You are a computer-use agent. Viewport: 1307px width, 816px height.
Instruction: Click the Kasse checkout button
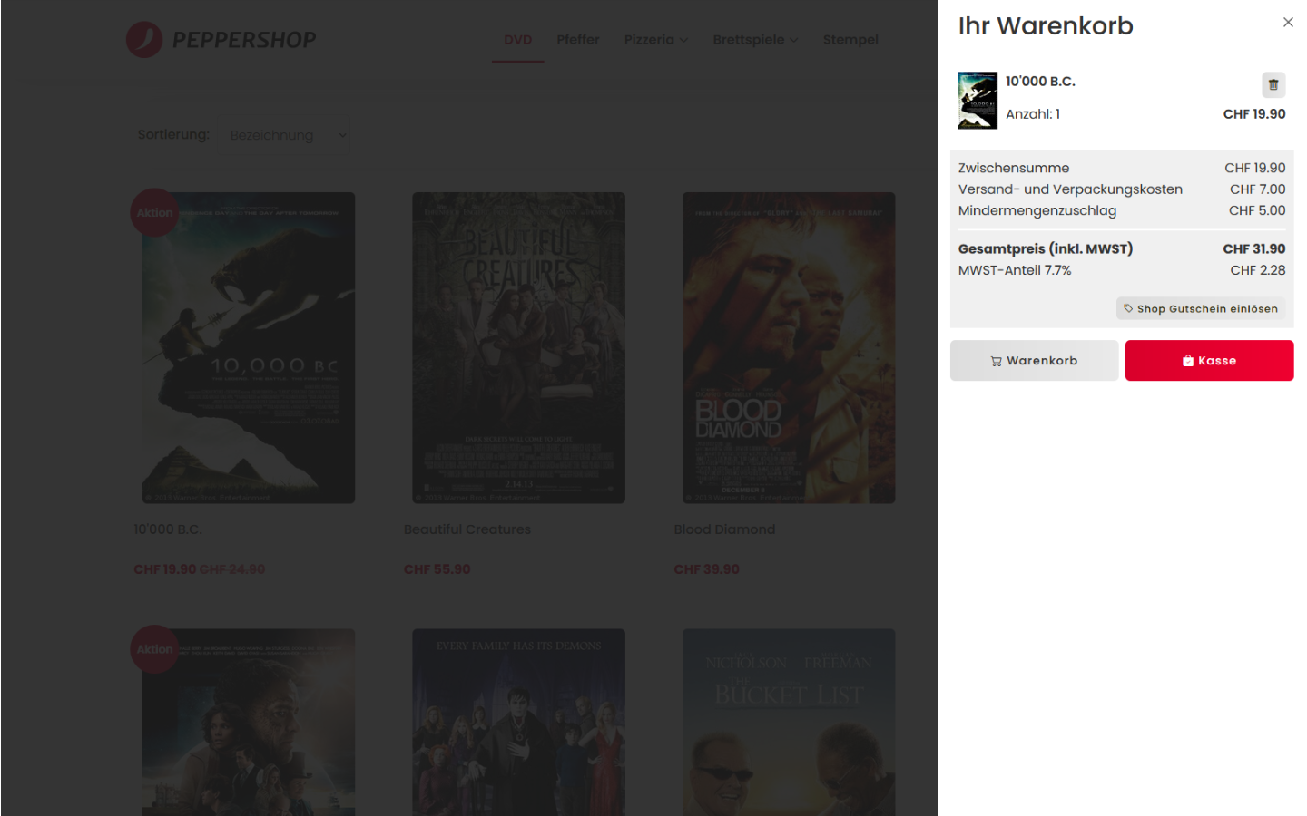point(1209,361)
